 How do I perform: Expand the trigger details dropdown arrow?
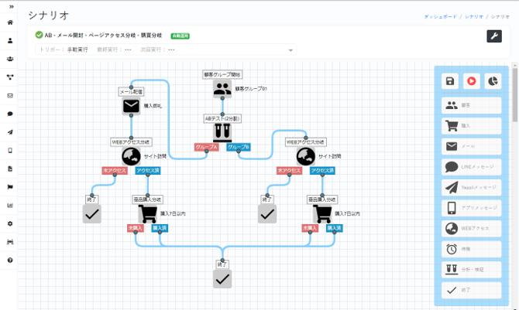point(290,50)
